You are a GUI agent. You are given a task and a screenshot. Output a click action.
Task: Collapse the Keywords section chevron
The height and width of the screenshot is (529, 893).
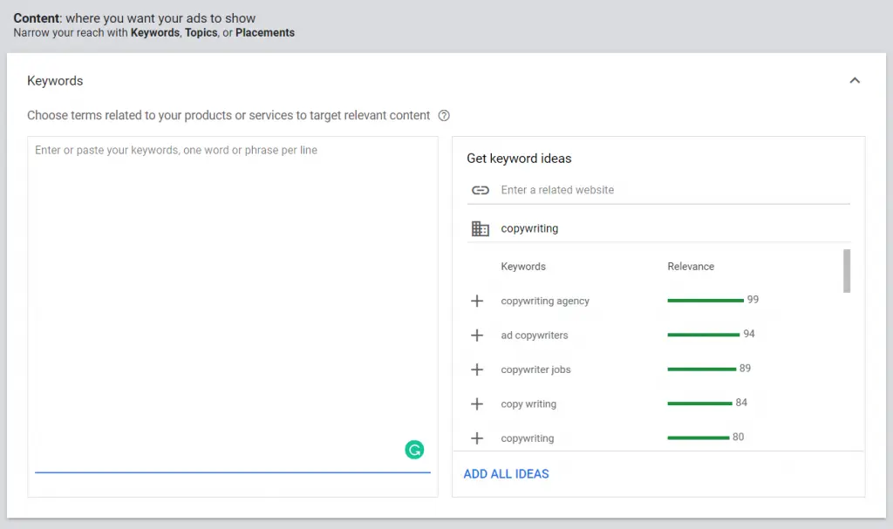tap(855, 80)
